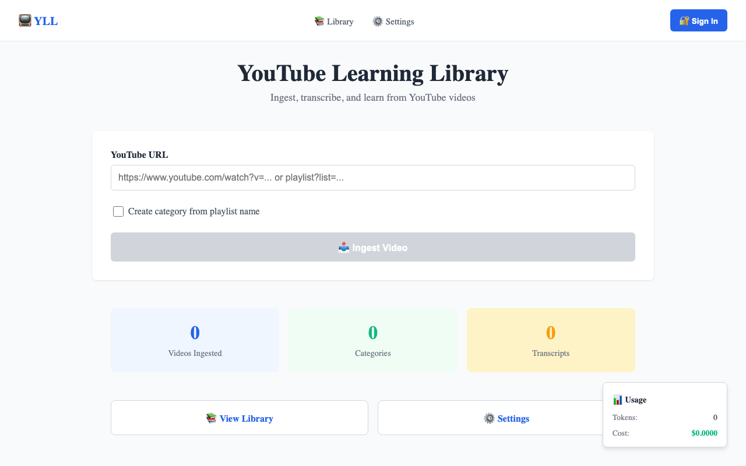Click the books icon on View Library
Screen dimensions: 746x466
212,418
